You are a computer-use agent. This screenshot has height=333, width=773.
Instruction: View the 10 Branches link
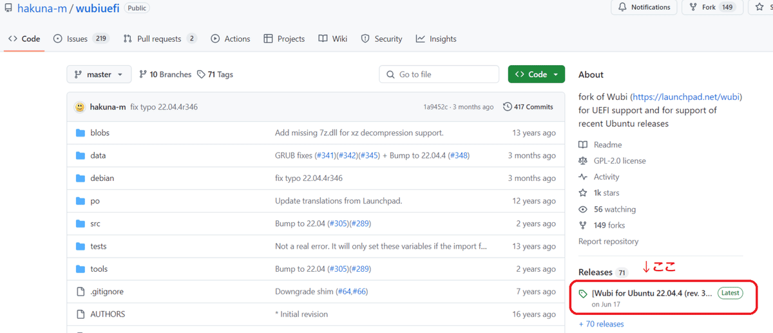point(166,75)
